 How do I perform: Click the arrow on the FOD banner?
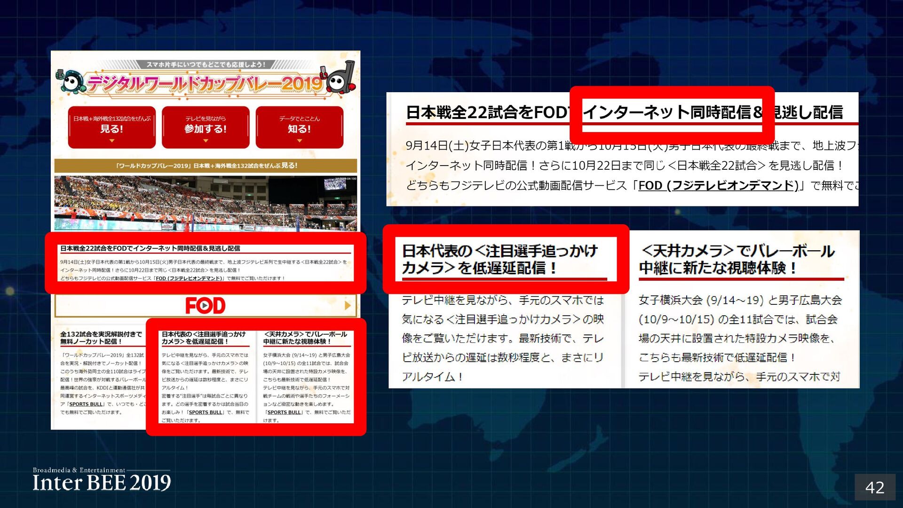[x=348, y=306]
